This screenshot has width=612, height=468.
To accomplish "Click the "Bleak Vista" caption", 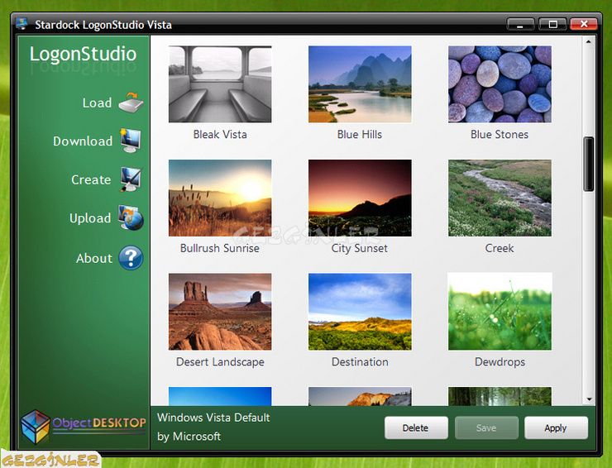I will point(220,135).
